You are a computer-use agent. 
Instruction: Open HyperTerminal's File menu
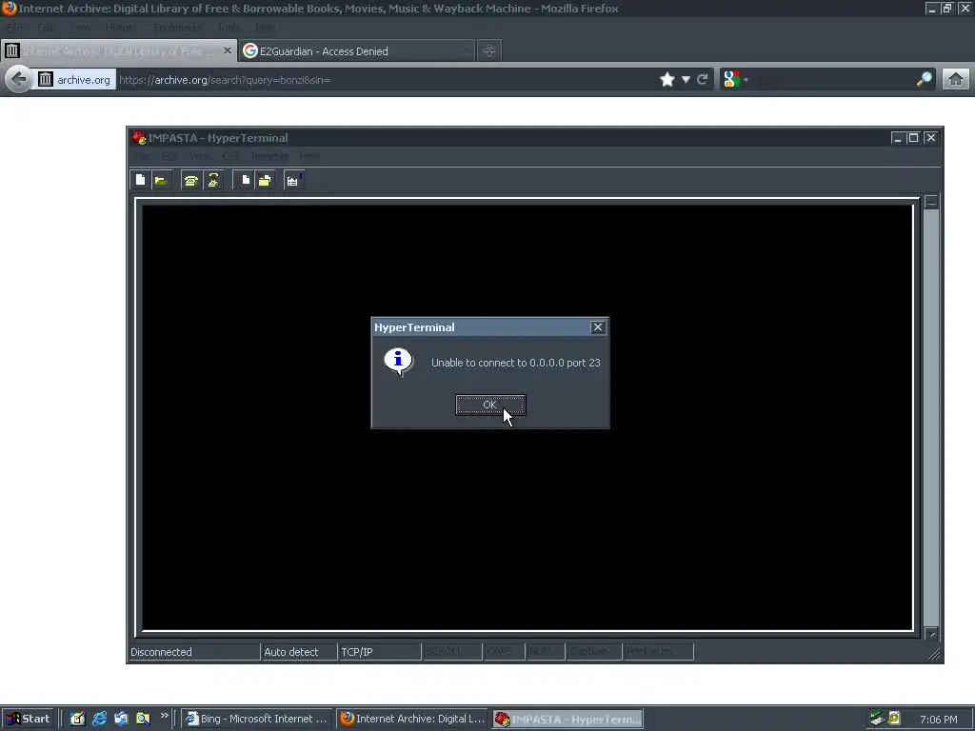tap(142, 156)
